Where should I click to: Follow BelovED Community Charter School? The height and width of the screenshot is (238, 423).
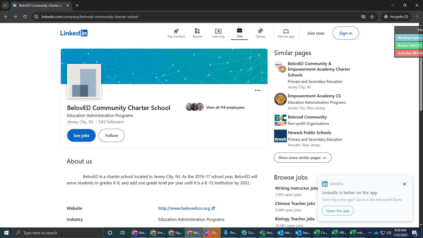[112, 135]
